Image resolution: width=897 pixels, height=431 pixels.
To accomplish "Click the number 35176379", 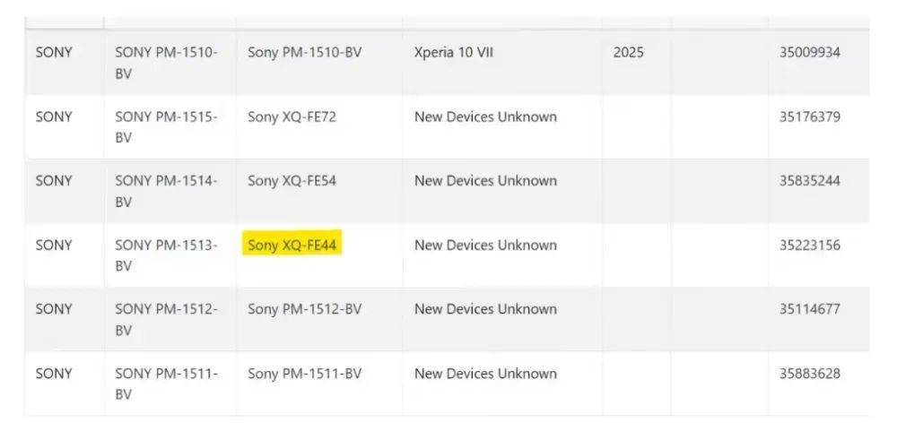I will [809, 117].
